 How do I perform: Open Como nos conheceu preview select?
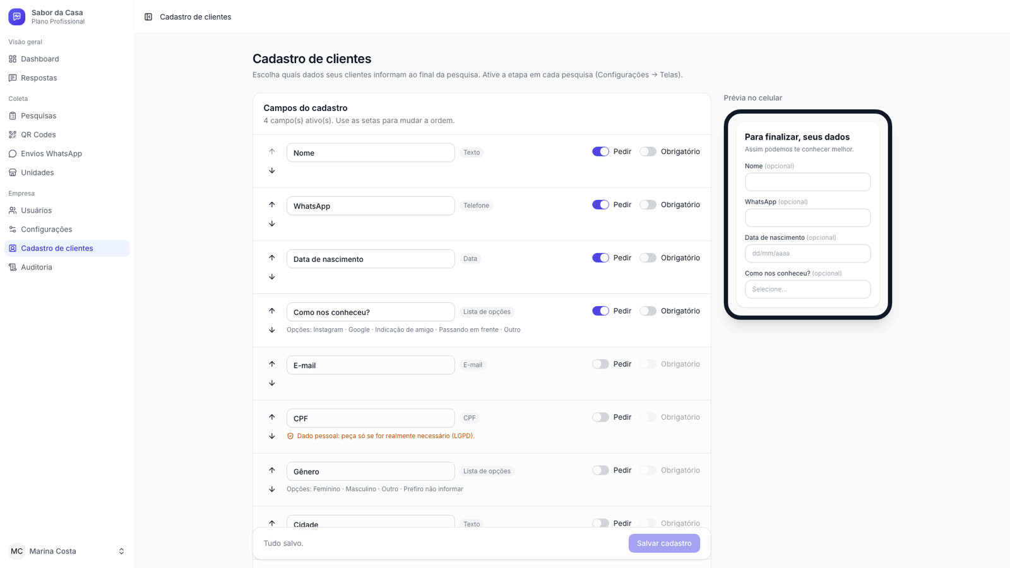(x=807, y=289)
